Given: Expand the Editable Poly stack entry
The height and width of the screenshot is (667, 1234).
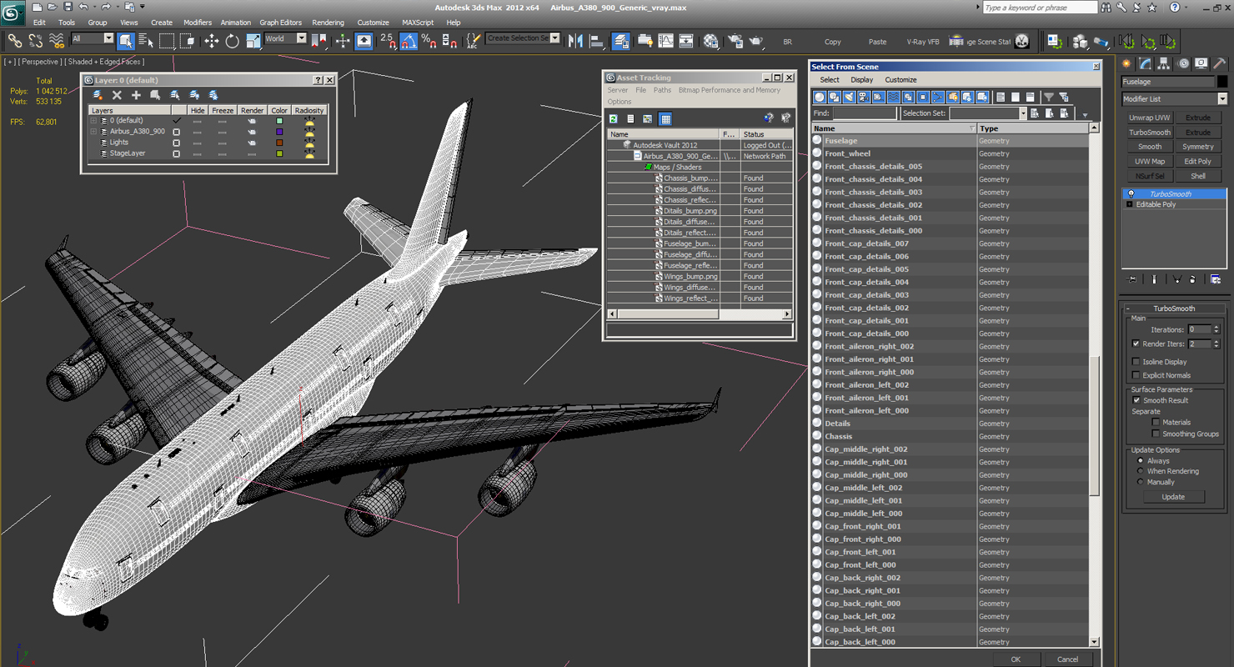Looking at the screenshot, I should tap(1129, 204).
